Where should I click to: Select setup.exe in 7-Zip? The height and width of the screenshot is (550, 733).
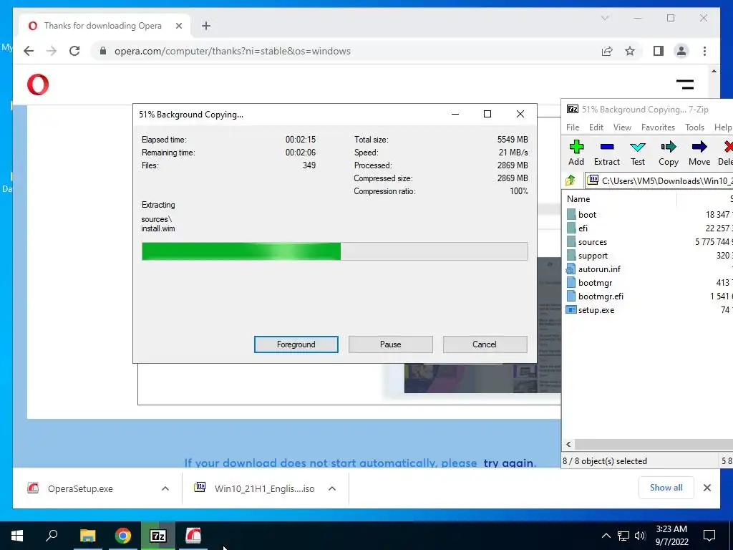596,309
